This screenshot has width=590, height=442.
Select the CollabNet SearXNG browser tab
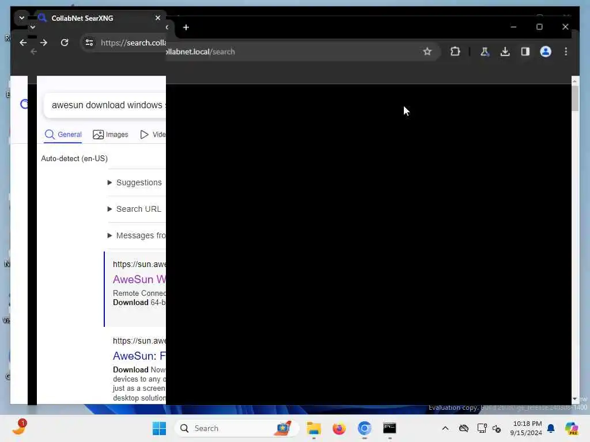point(100,18)
